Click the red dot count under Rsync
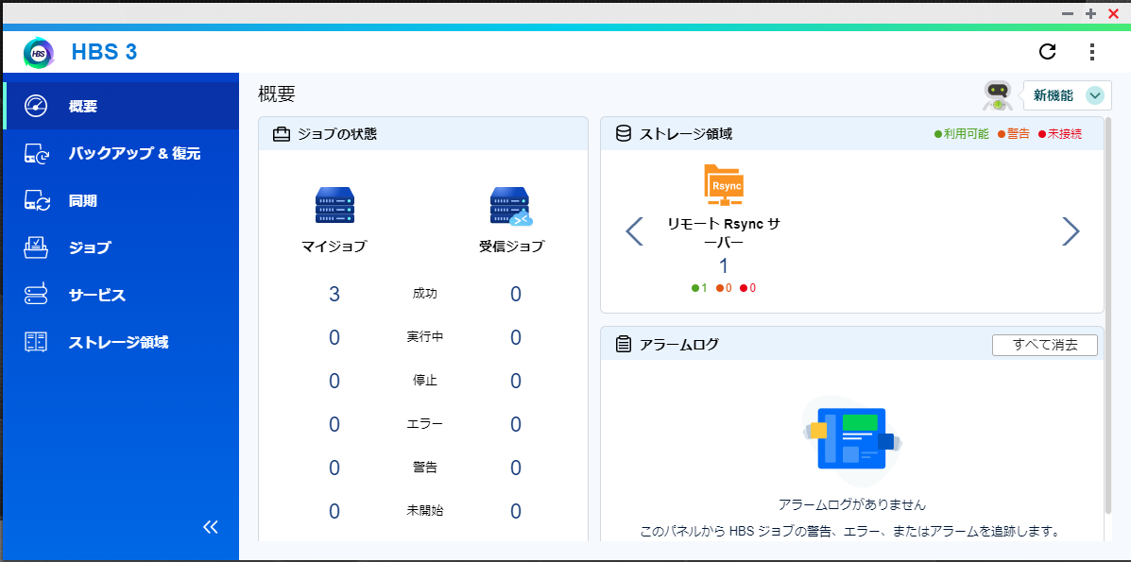The image size is (1131, 562). point(748,288)
